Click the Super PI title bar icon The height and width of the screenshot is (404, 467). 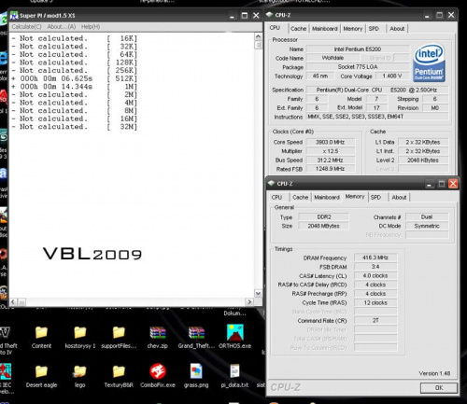point(14,15)
